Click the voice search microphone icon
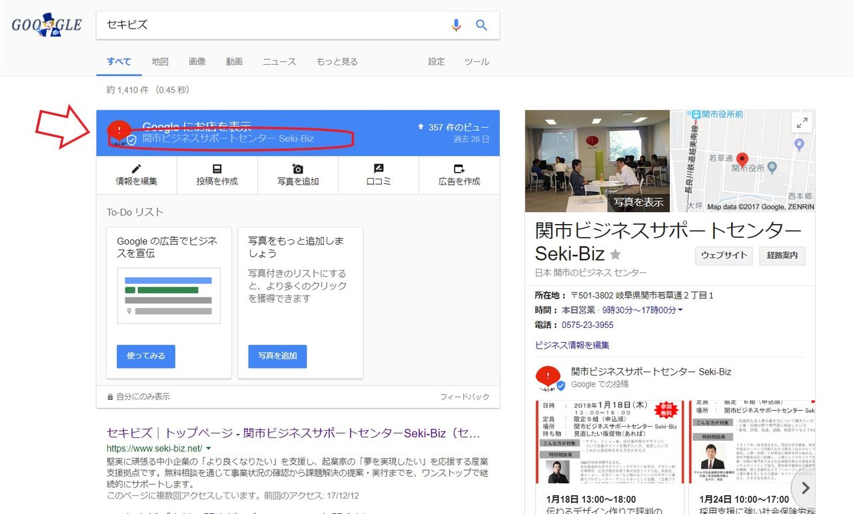Screen dimensions: 853x514 coord(456,25)
